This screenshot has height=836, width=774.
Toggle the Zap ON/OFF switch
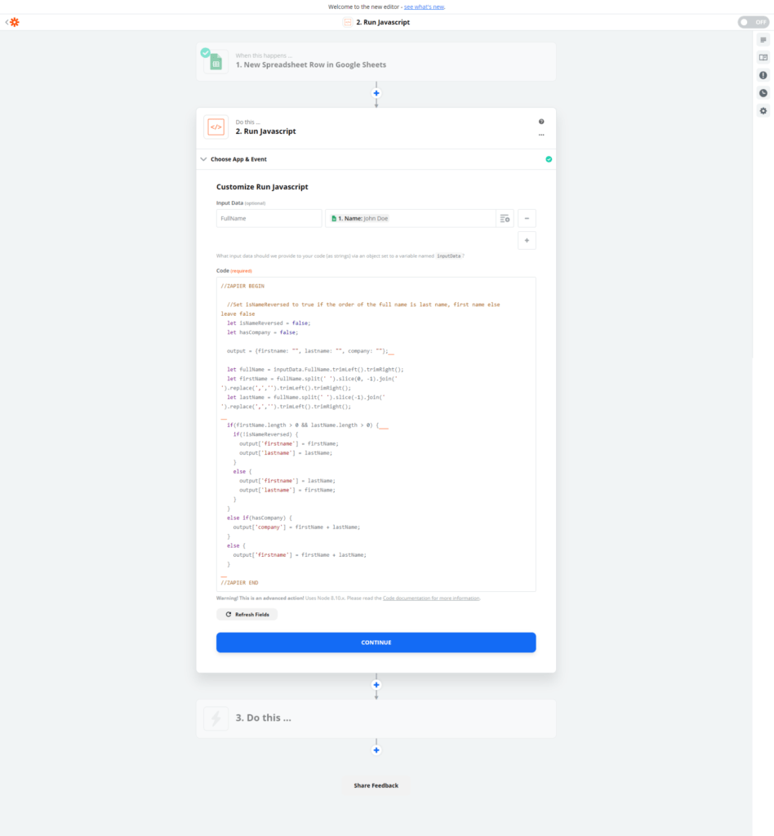coord(754,22)
